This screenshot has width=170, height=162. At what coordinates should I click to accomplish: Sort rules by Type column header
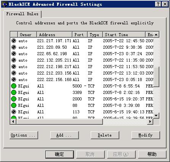pos(95,35)
